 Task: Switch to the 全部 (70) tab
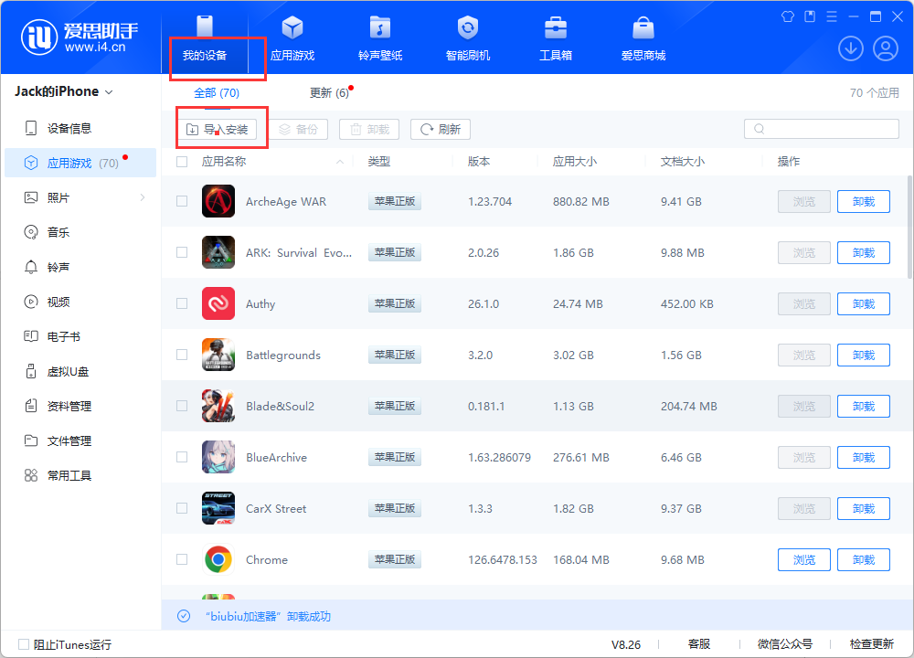[217, 92]
